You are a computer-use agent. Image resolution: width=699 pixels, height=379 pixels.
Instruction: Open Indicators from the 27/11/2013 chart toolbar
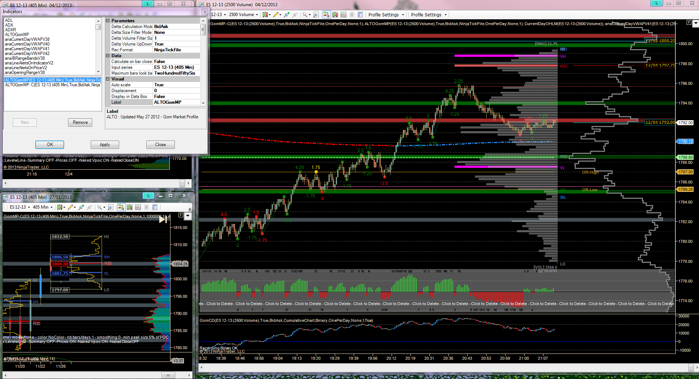coord(138,207)
